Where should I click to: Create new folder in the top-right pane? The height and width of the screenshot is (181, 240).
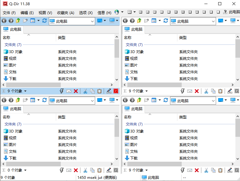coord(146,21)
